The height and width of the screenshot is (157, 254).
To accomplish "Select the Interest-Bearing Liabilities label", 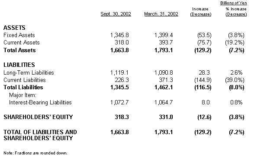I will pyautogui.click(x=40, y=102).
